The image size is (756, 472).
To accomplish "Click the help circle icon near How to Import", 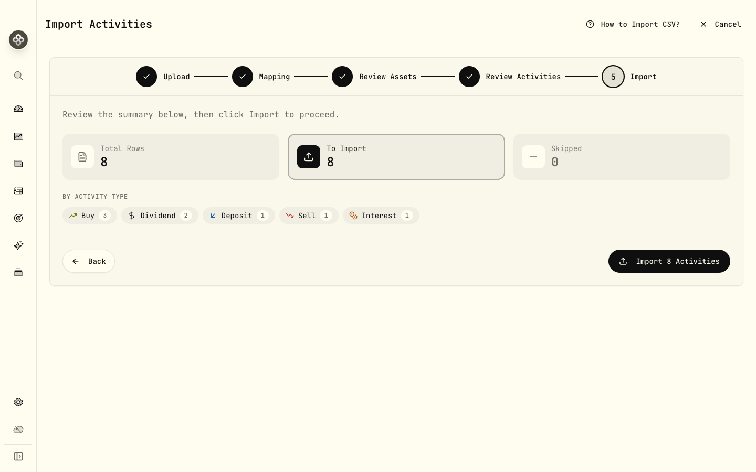I will point(590,24).
